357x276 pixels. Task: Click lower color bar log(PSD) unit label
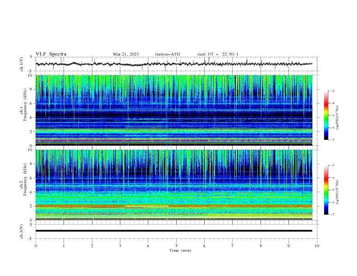pos(338,192)
